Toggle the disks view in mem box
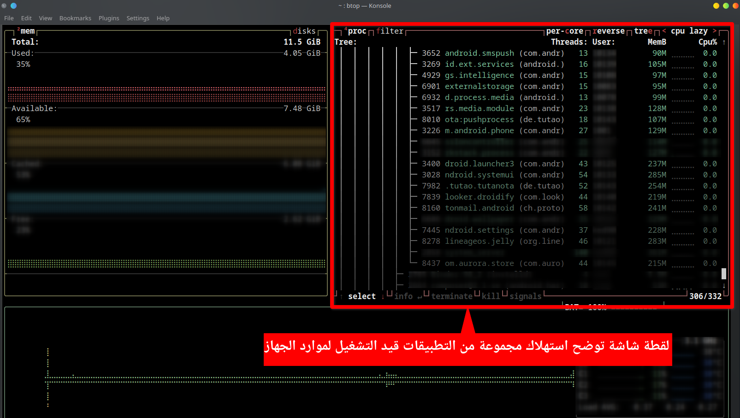 coord(304,31)
